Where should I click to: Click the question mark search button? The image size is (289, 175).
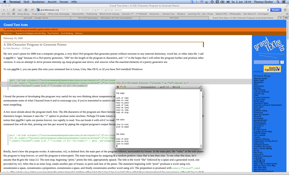(282, 62)
